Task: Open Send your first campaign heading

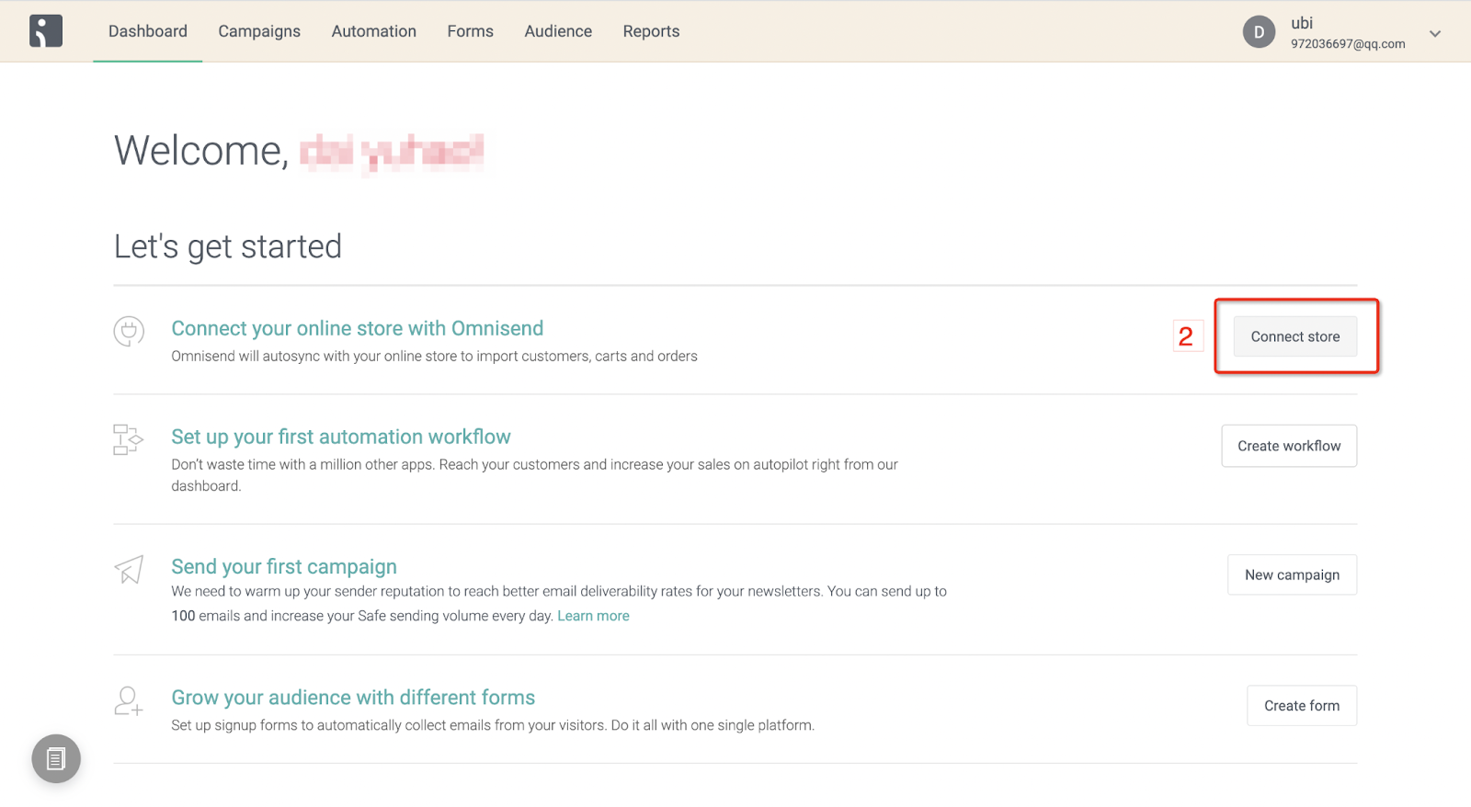Action: (x=284, y=566)
